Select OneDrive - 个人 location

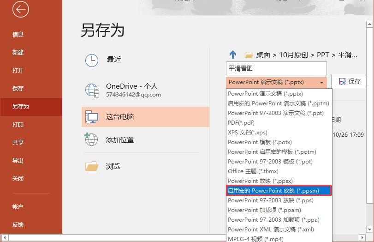click(x=146, y=90)
